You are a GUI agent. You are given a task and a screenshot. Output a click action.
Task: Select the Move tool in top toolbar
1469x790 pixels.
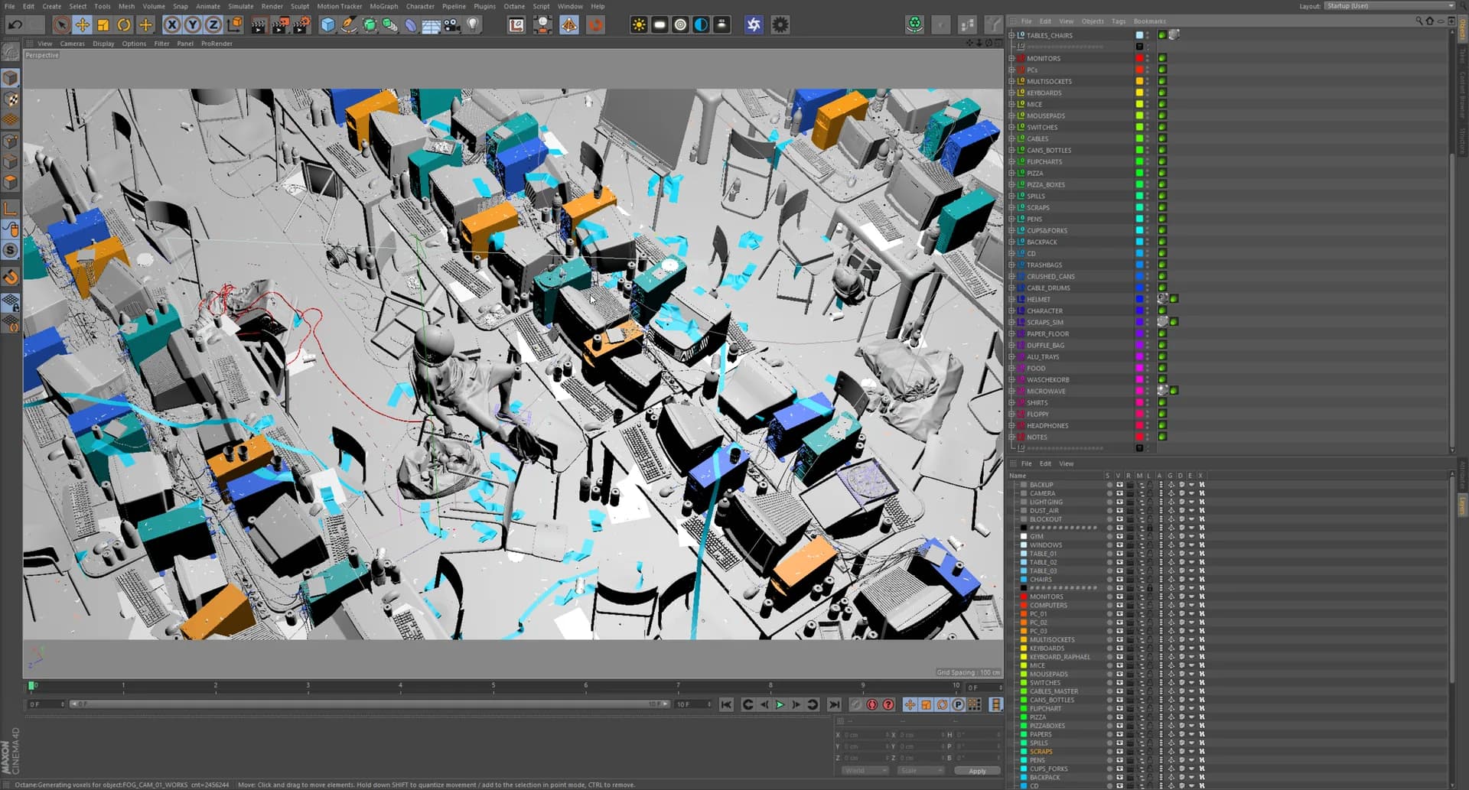click(82, 25)
